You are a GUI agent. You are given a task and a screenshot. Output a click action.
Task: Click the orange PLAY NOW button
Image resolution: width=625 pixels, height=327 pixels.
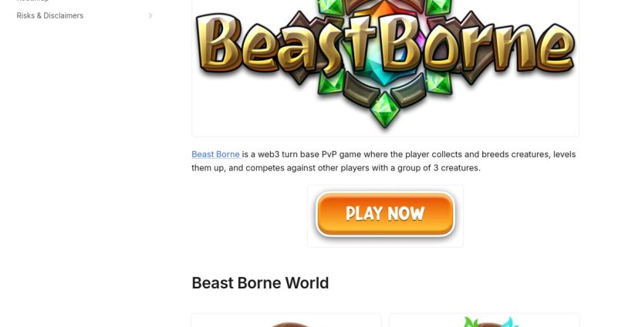(x=385, y=214)
